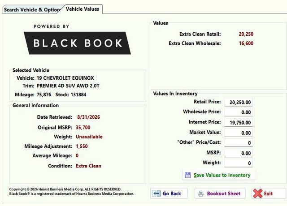Click the POWERED BY text
Screen dimensions: 287x206
[52, 26]
